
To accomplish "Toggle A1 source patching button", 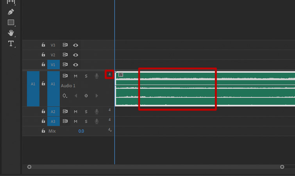I will point(33,89).
